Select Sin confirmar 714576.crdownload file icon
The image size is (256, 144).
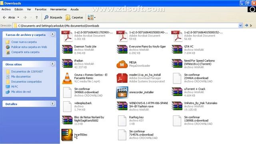[122, 135]
